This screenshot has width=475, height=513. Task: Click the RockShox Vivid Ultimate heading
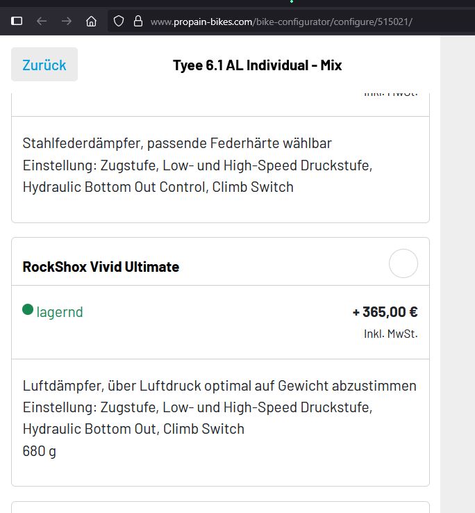101,267
